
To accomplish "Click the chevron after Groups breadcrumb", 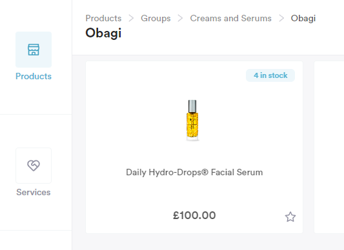I will click(x=180, y=19).
